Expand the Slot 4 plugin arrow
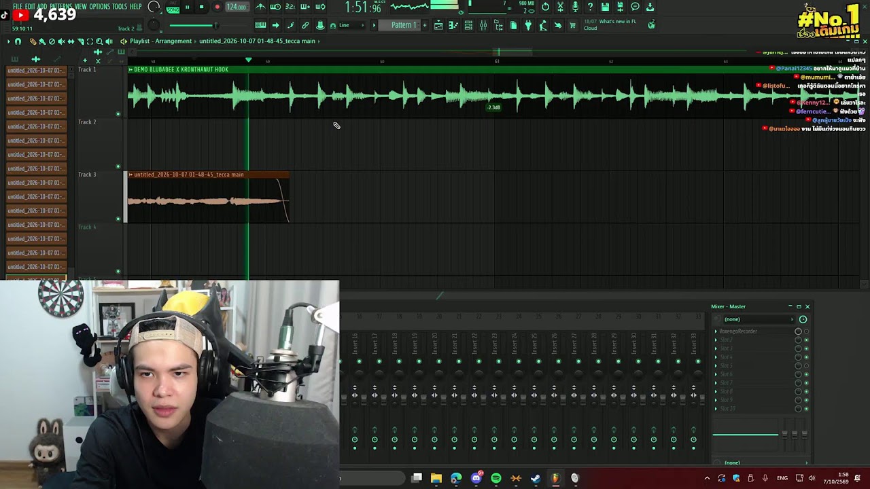This screenshot has width=870, height=489. [x=716, y=357]
